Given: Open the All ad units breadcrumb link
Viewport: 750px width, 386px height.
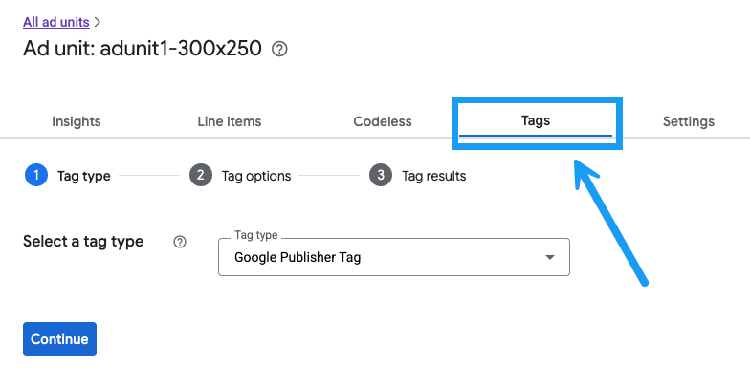Looking at the screenshot, I should pos(55,22).
